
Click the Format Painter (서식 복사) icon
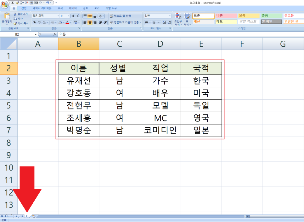point(15,23)
